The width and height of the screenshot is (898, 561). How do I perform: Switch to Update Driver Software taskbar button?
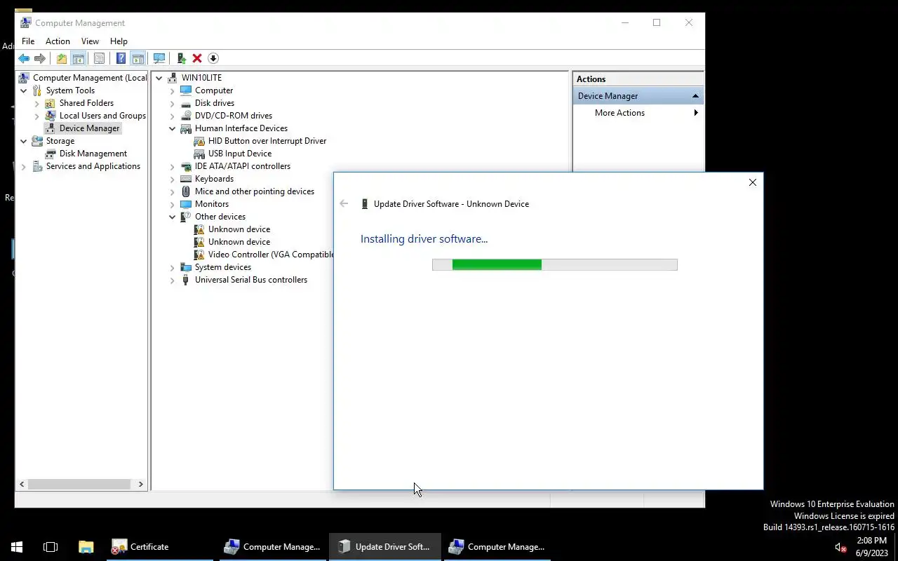click(384, 546)
